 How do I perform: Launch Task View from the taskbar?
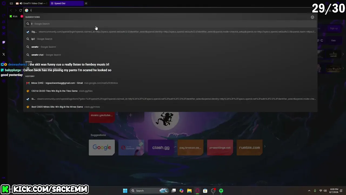point(174,191)
